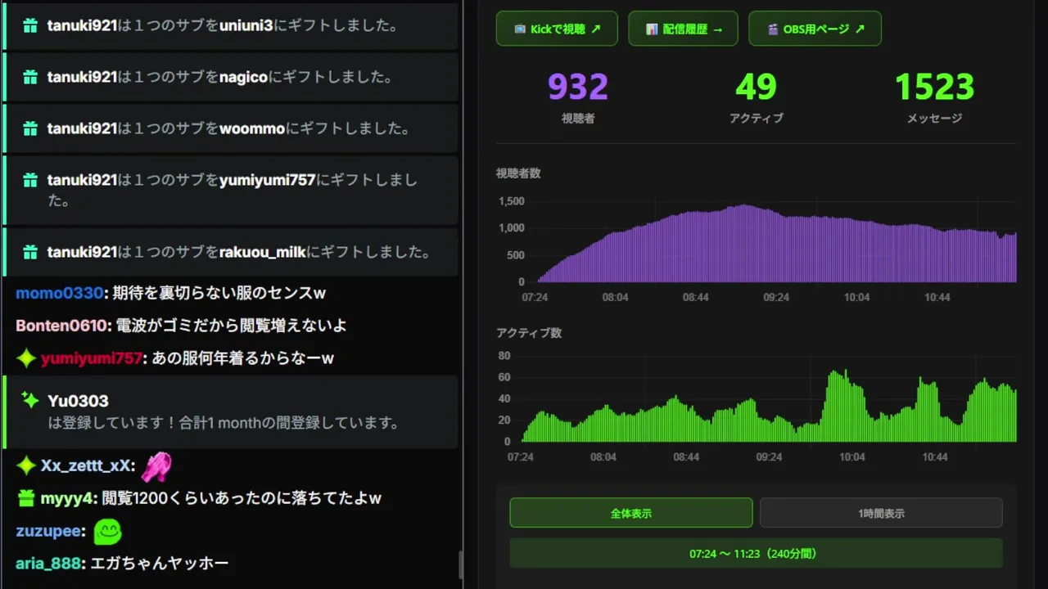
Task: Click the monitor icon in the Kickで視聴 button
Action: 520,29
